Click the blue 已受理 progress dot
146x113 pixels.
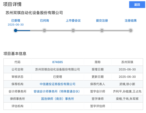coord(16,31)
